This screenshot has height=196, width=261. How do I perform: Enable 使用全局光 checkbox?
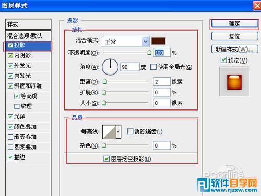tap(153, 67)
